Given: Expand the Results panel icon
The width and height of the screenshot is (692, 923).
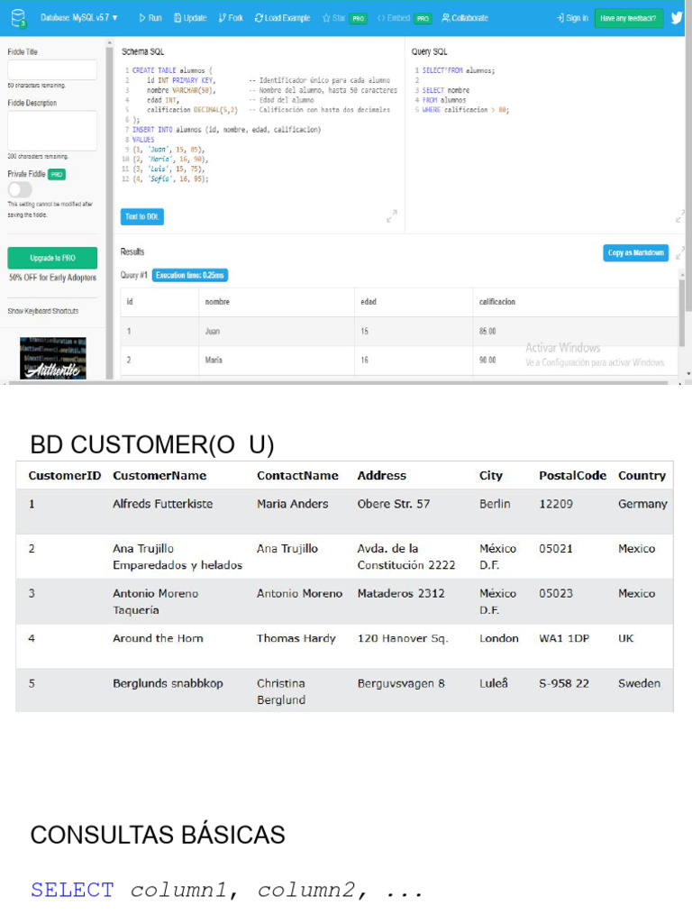Looking at the screenshot, I should 680,252.
